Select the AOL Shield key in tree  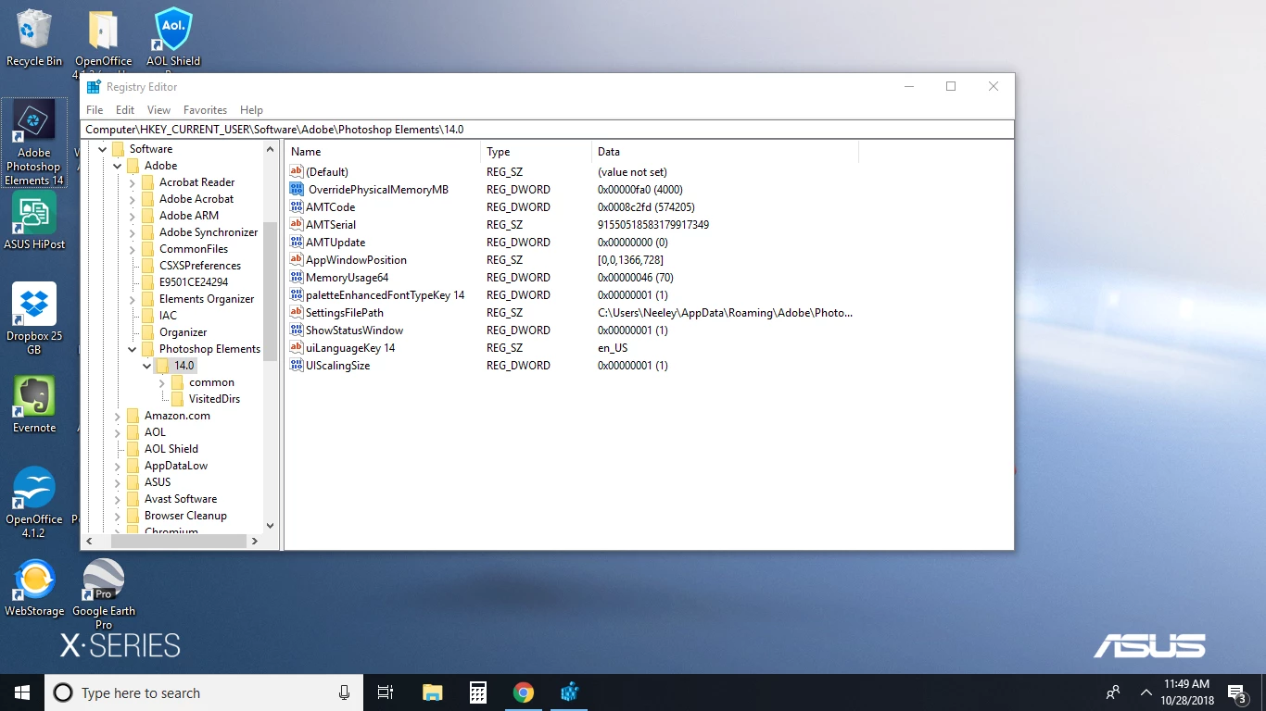pos(171,449)
